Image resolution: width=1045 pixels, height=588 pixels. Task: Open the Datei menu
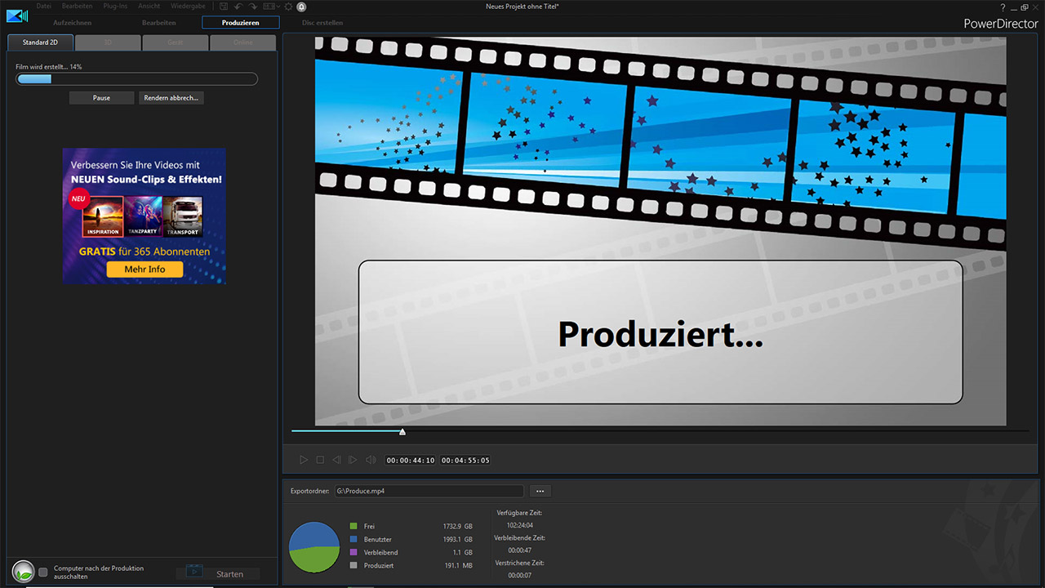(44, 7)
